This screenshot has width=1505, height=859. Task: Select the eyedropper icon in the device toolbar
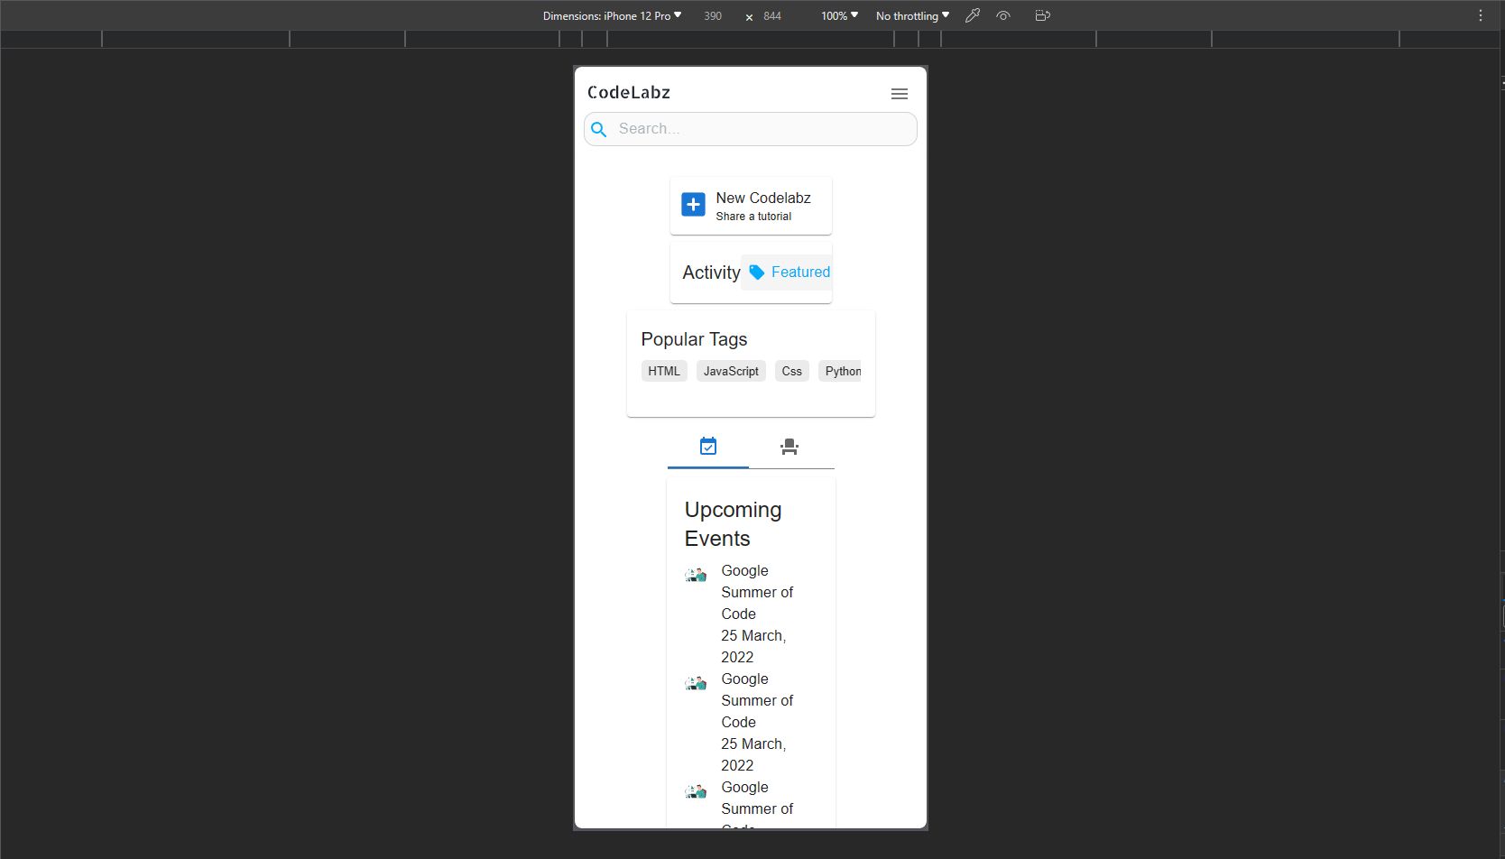(972, 15)
